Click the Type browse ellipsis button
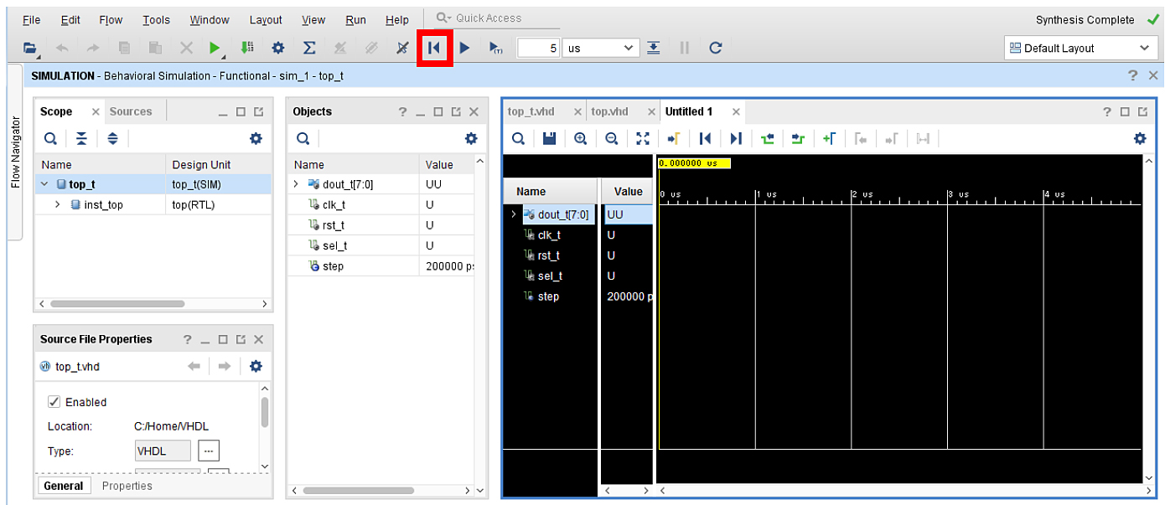This screenshot has width=1165, height=505. (x=209, y=451)
